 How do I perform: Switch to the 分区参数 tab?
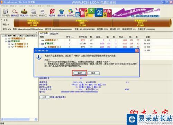(x=44, y=33)
